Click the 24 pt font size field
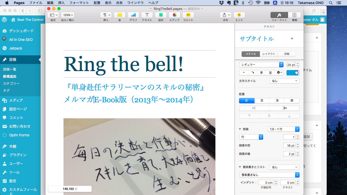 coord(291,65)
